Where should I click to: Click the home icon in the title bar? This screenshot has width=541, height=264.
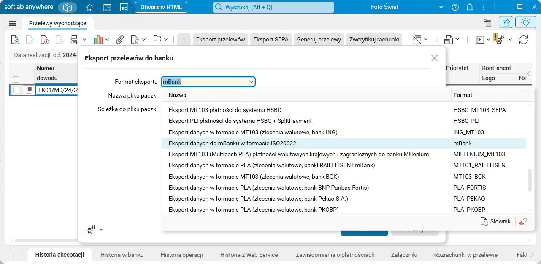[x=89, y=8]
